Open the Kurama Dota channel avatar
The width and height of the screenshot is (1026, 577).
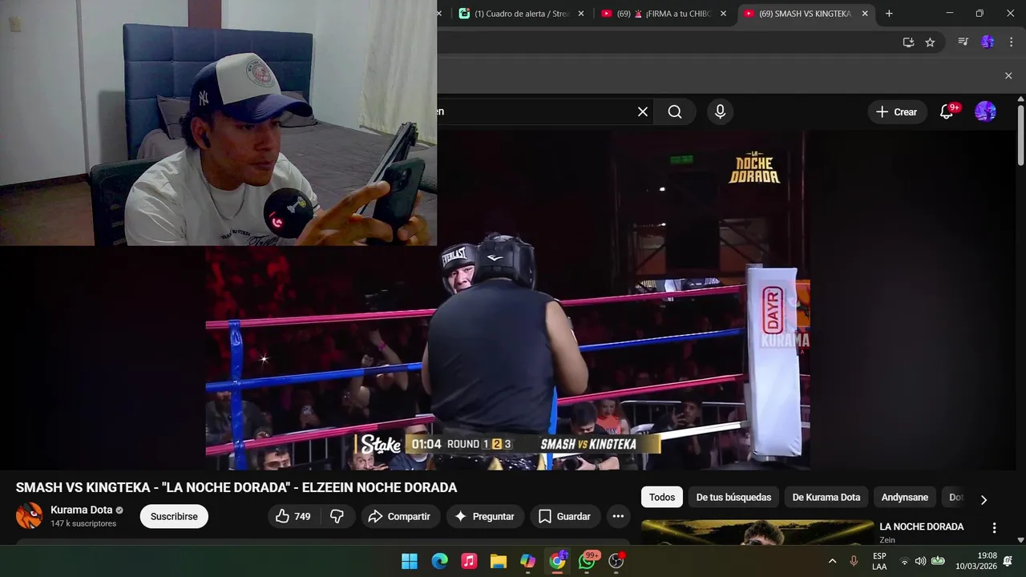(x=30, y=516)
